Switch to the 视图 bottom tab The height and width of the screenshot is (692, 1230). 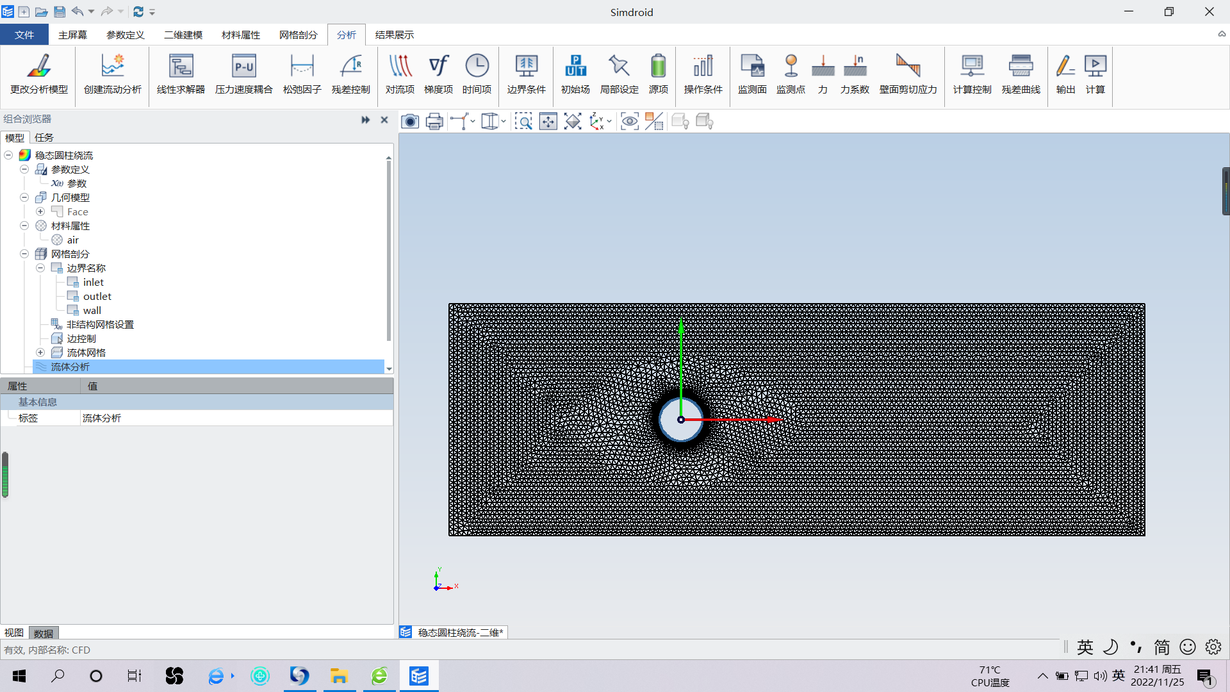[14, 632]
